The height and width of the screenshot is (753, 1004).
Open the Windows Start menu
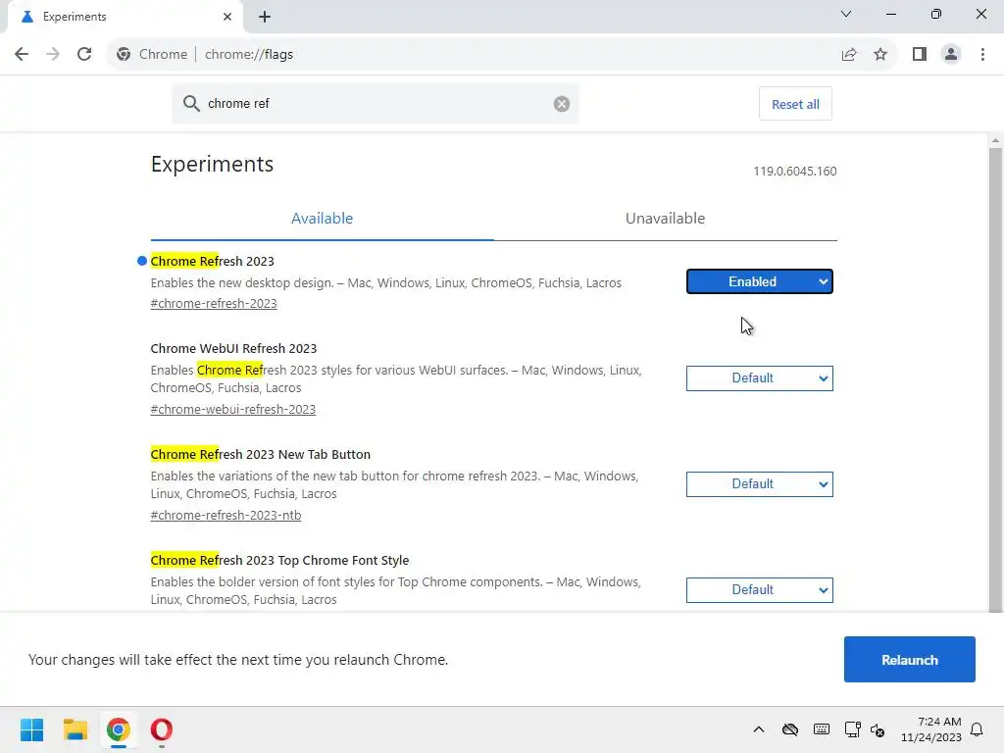tap(32, 729)
